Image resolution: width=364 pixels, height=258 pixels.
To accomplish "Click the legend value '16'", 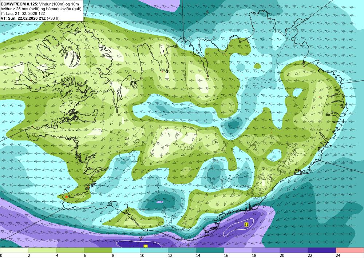I will point(226,255).
